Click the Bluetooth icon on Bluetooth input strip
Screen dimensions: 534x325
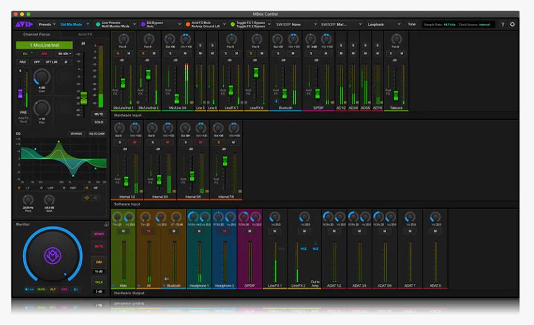(x=276, y=101)
